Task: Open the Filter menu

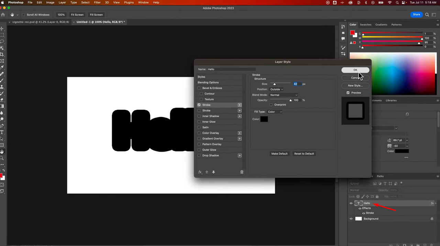Action: click(x=97, y=2)
